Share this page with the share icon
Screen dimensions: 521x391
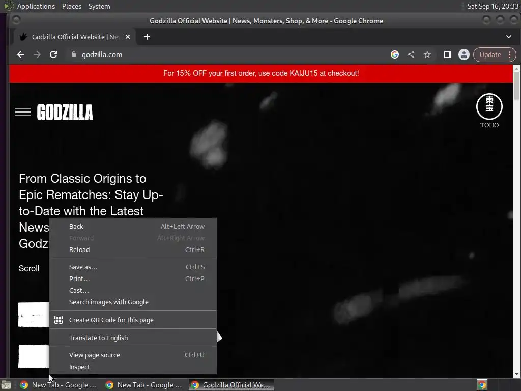tap(411, 54)
